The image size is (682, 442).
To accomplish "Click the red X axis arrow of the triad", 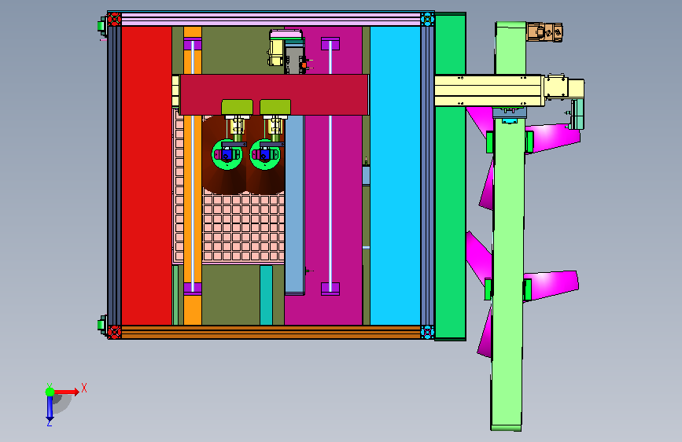I will 67,392.
